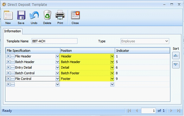Open ellipsis details for File Control

13,79
